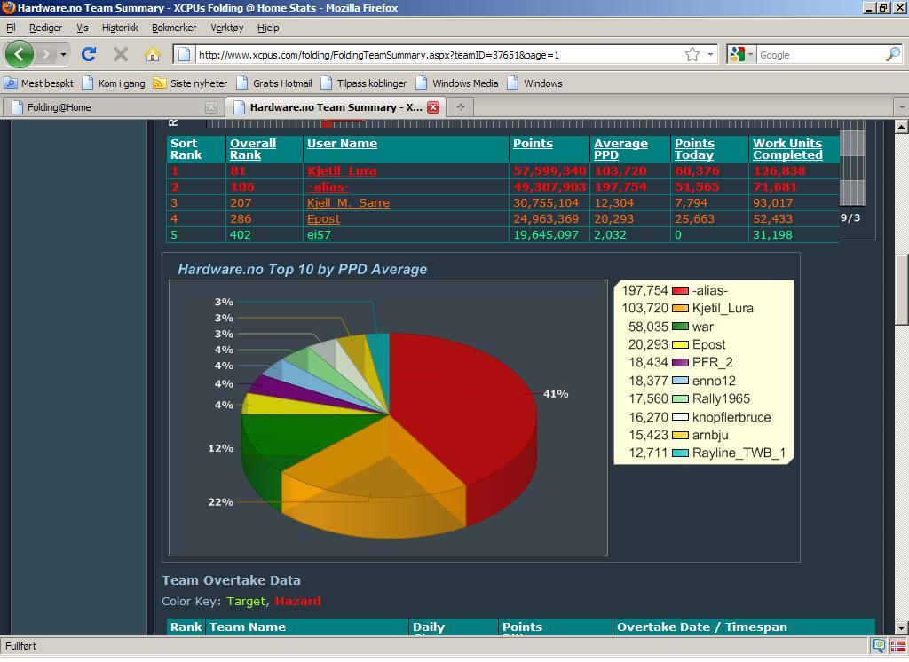Sort table by Points Today header
This screenshot has height=662, width=909.
point(694,149)
